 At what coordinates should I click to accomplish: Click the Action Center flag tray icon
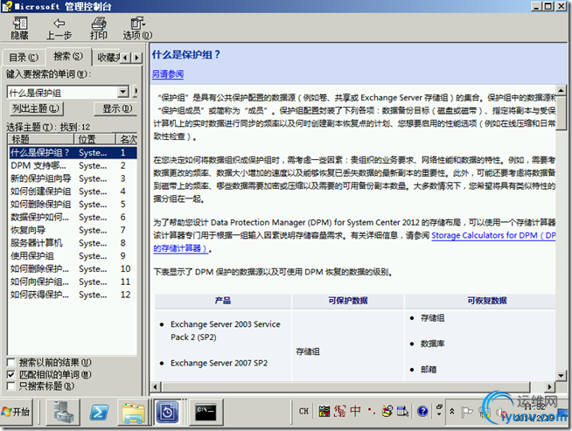pyautogui.click(x=466, y=412)
